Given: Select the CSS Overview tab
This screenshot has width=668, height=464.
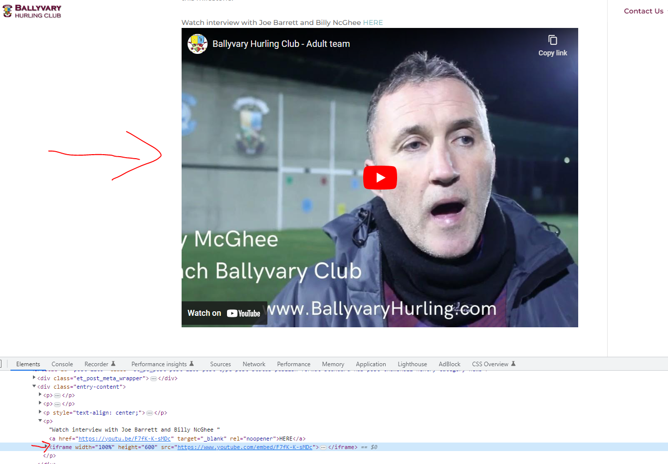Looking at the screenshot, I should [494, 364].
